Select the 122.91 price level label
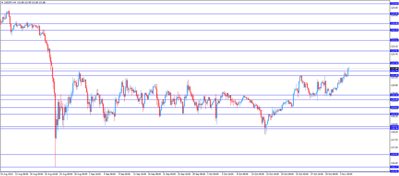This screenshot has height=176, width=399. pyautogui.click(x=394, y=51)
